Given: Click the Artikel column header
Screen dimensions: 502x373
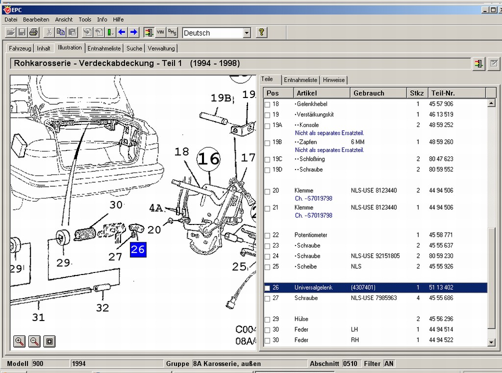Looking at the screenshot, I should click(322, 93).
